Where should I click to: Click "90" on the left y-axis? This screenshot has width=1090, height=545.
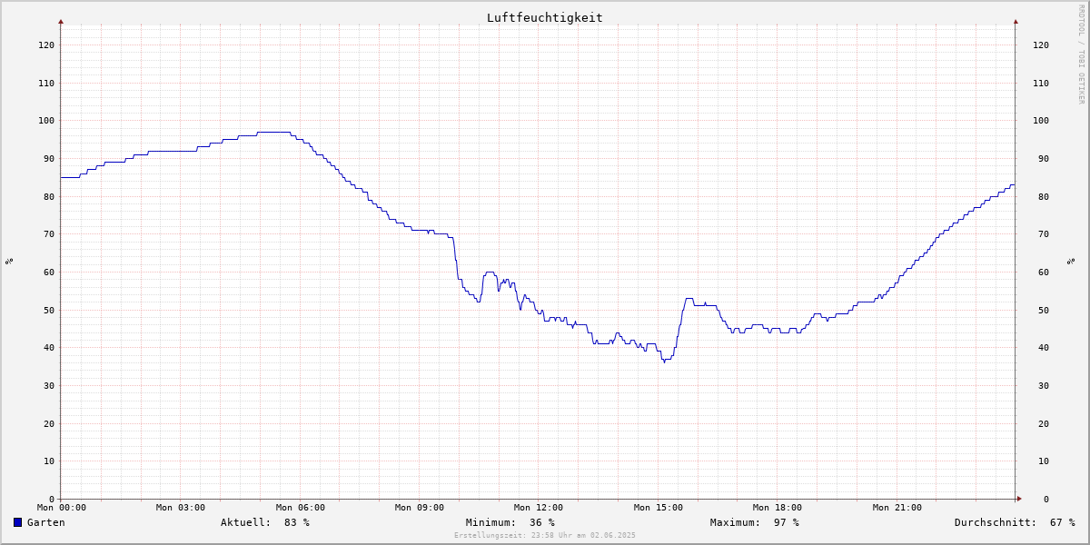coord(49,158)
